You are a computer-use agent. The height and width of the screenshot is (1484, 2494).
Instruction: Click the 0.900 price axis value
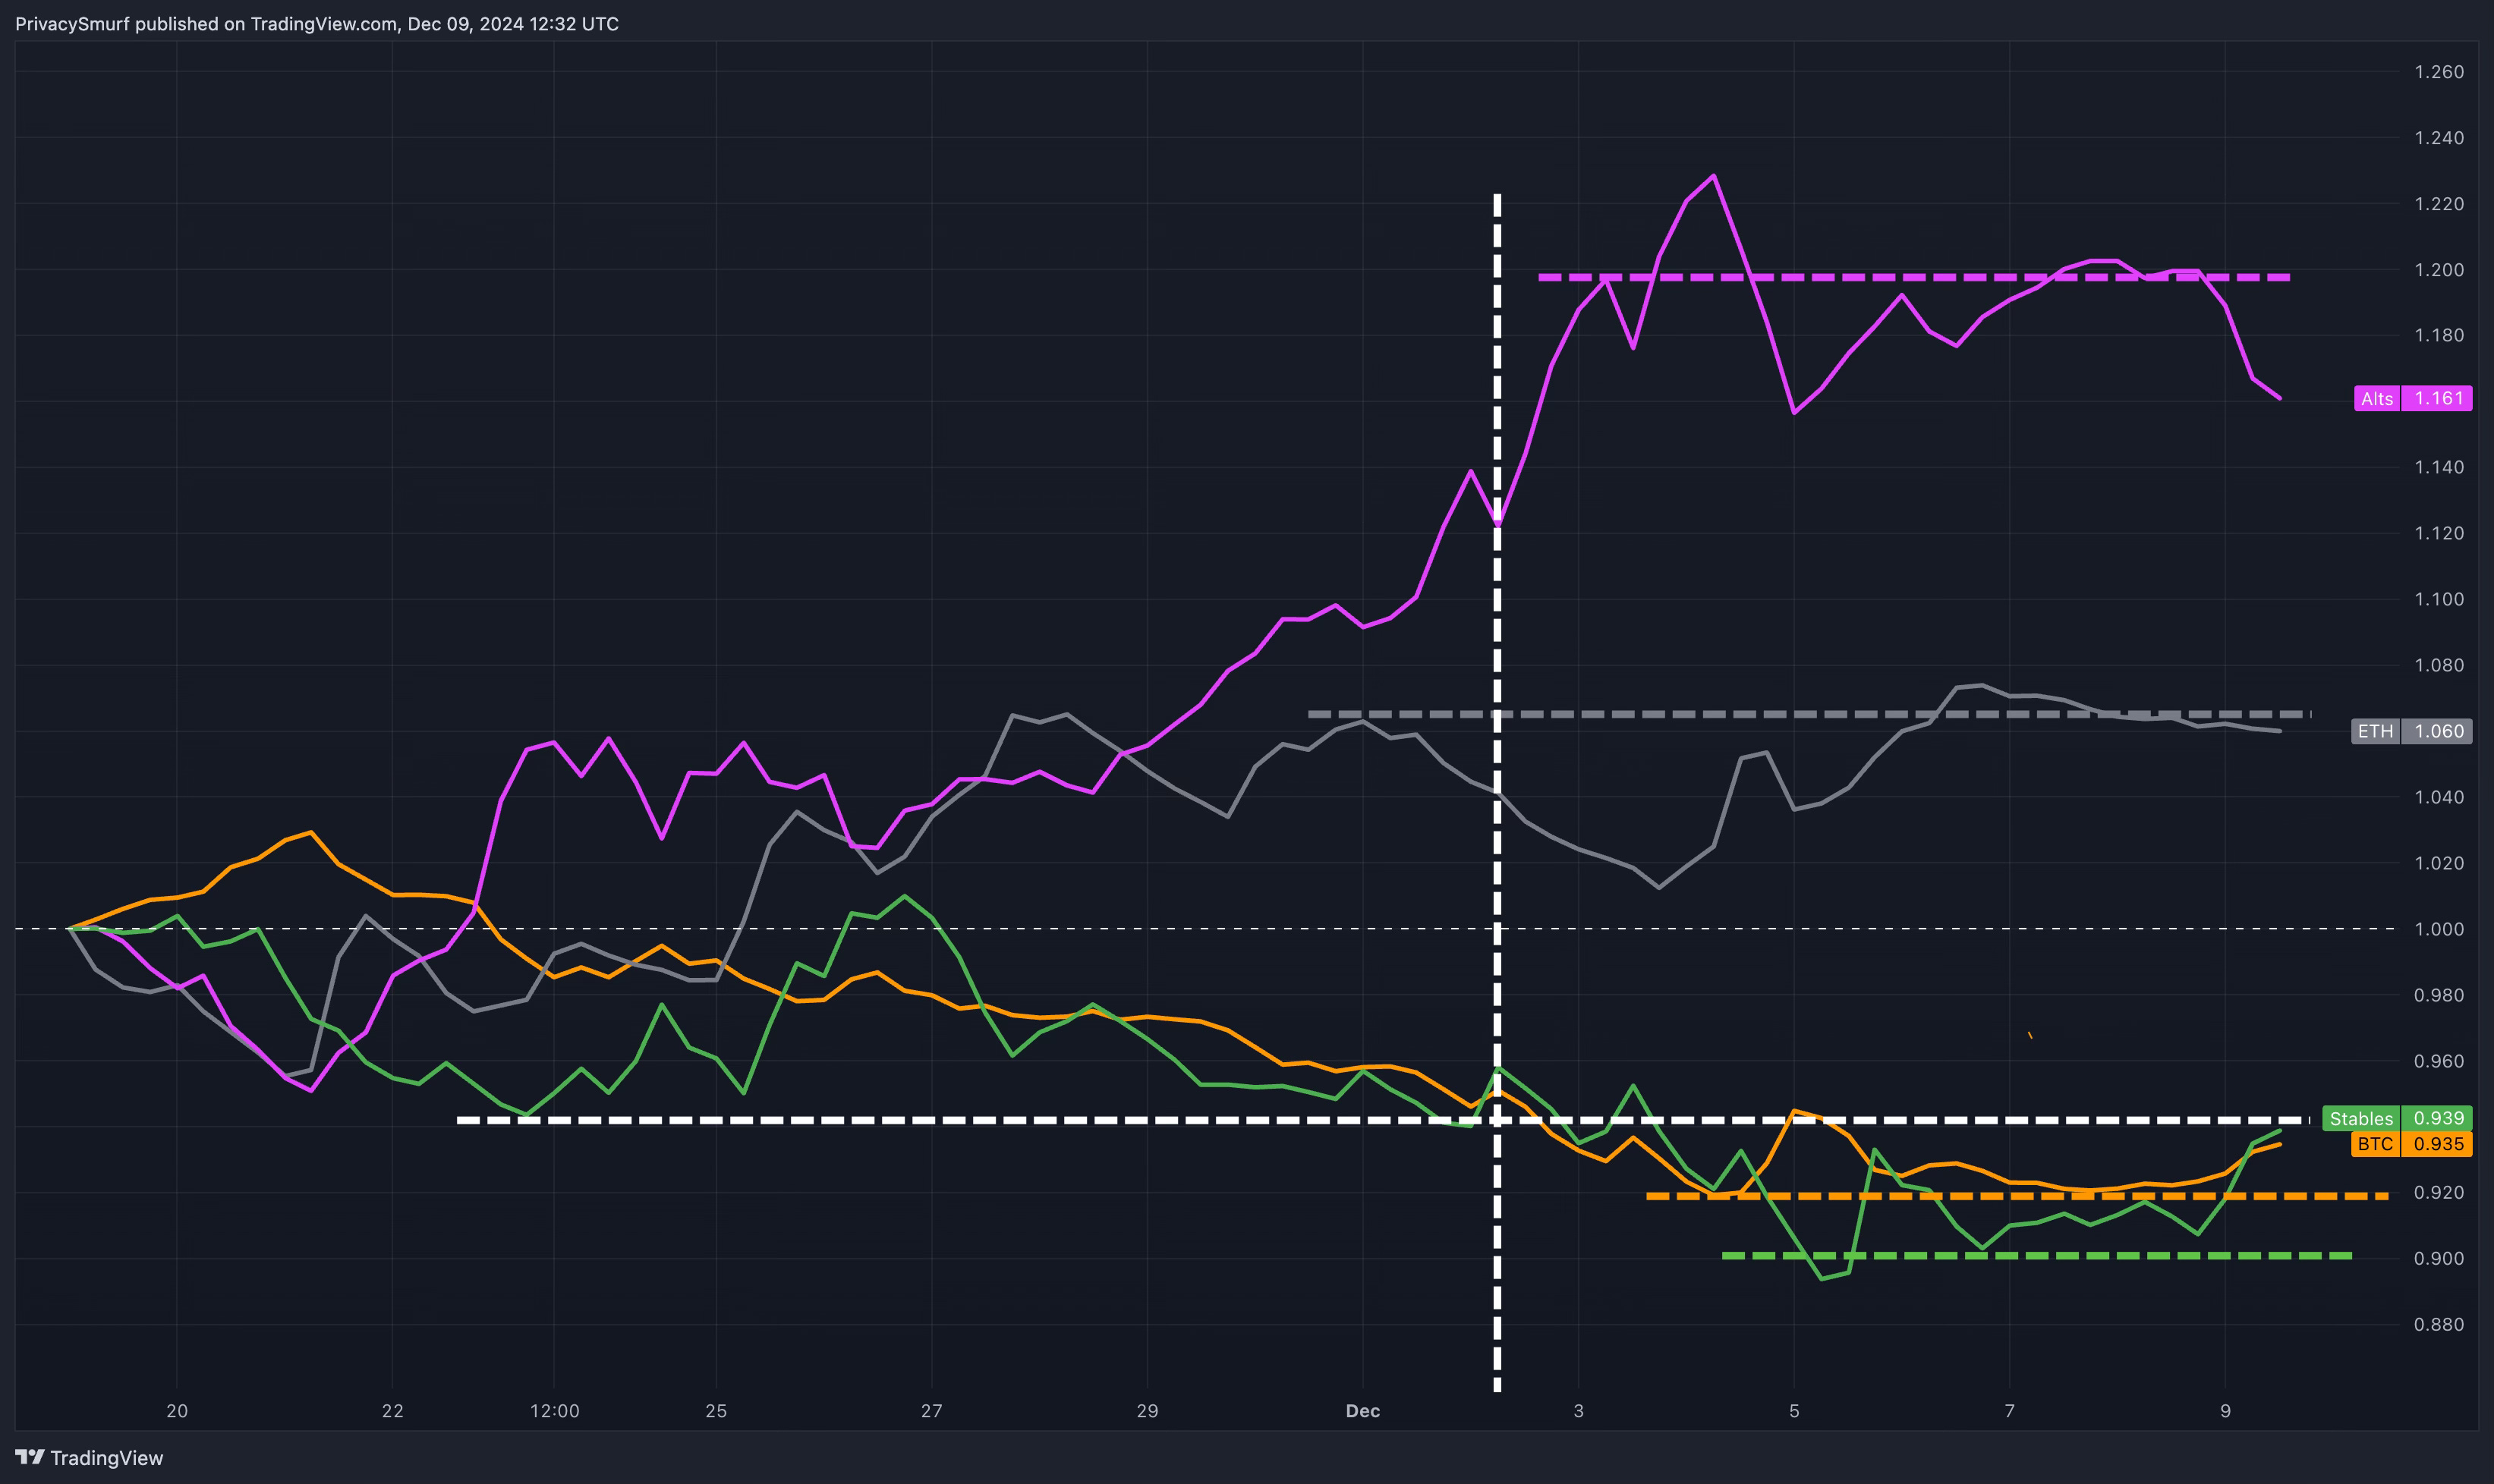tap(2439, 1258)
